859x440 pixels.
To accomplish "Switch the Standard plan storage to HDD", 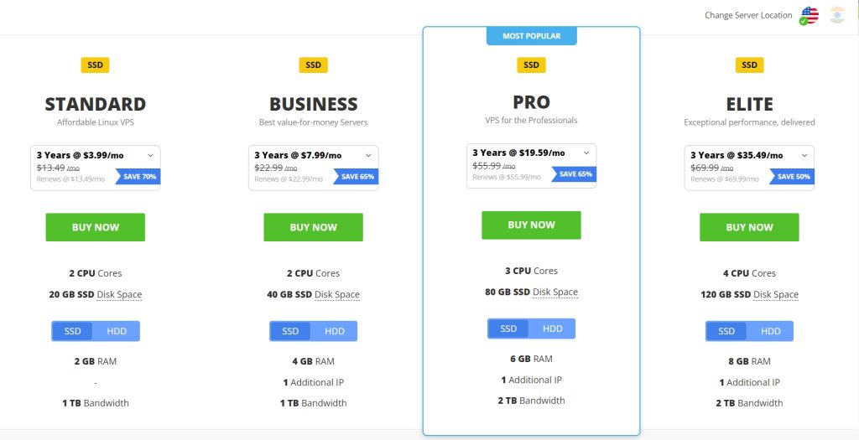I will coord(117,331).
